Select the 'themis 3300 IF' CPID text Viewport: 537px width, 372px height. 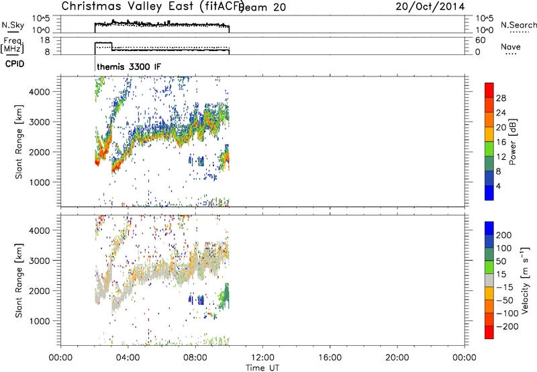point(129,66)
